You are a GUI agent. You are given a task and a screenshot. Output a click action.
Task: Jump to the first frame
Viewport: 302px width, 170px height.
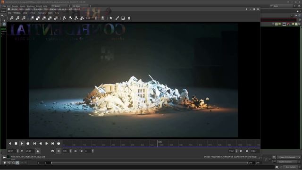point(34,144)
